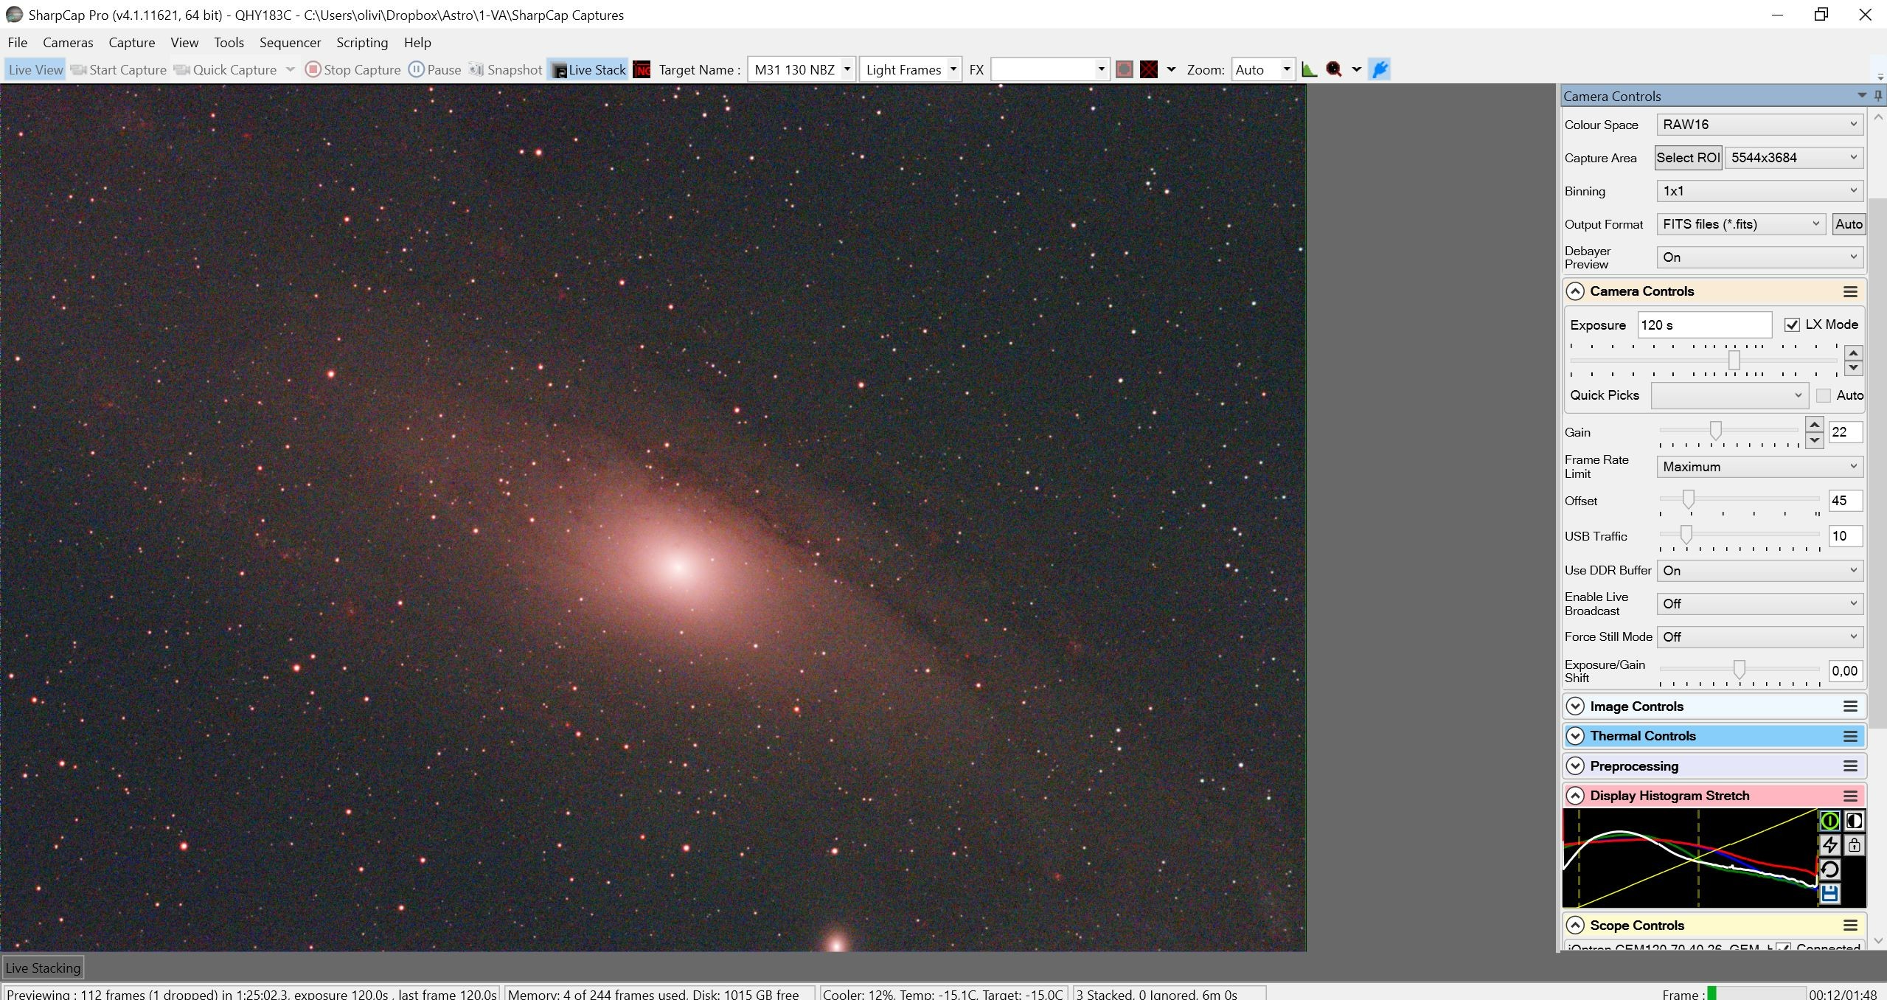
Task: Open the Camera Controls group hamburger menu
Action: 1850,291
